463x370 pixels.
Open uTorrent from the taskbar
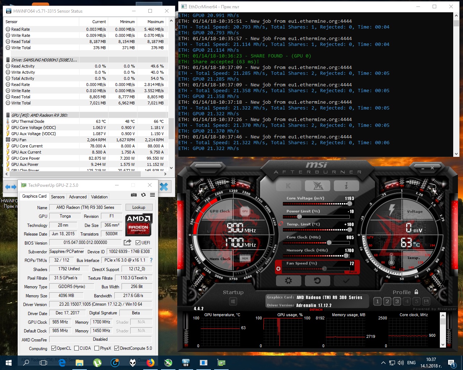point(97,362)
